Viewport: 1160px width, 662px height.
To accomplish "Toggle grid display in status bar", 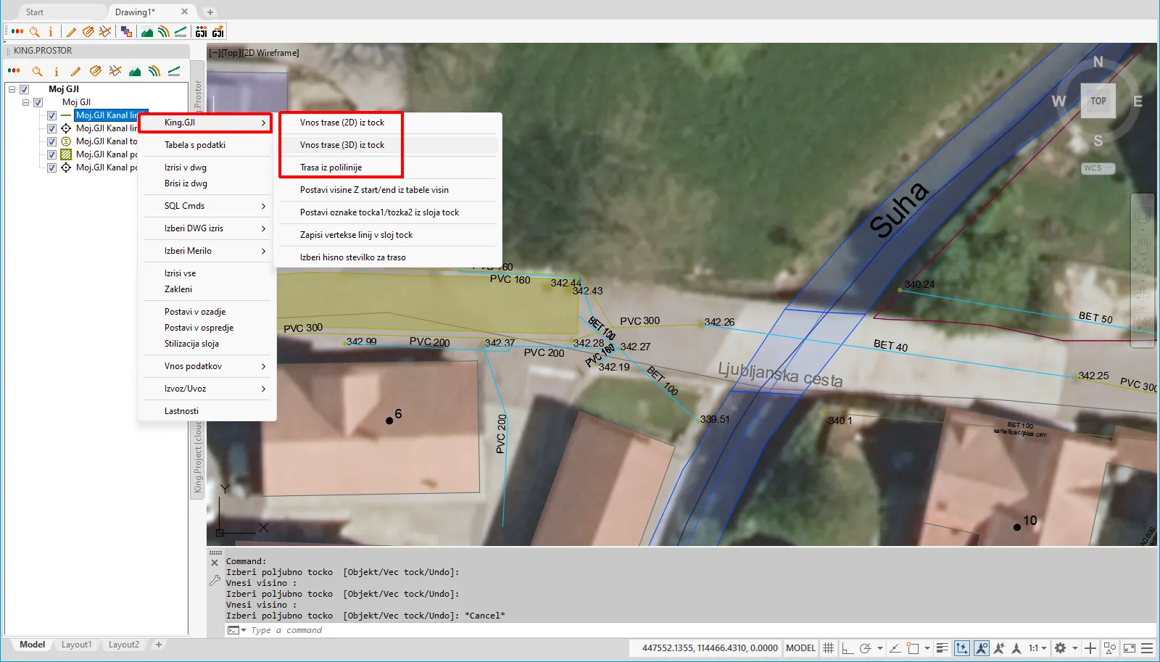I will [x=828, y=648].
